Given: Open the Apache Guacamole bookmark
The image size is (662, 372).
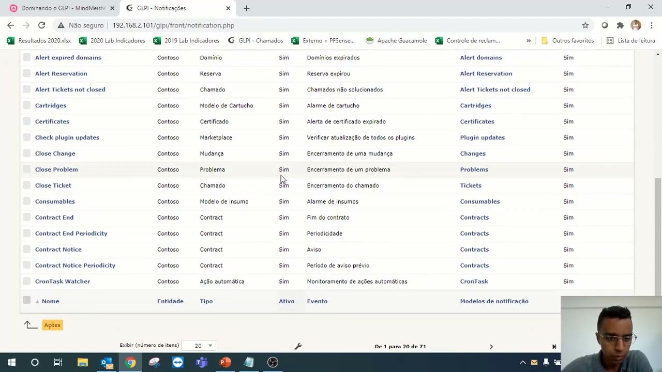Looking at the screenshot, I should tap(396, 41).
